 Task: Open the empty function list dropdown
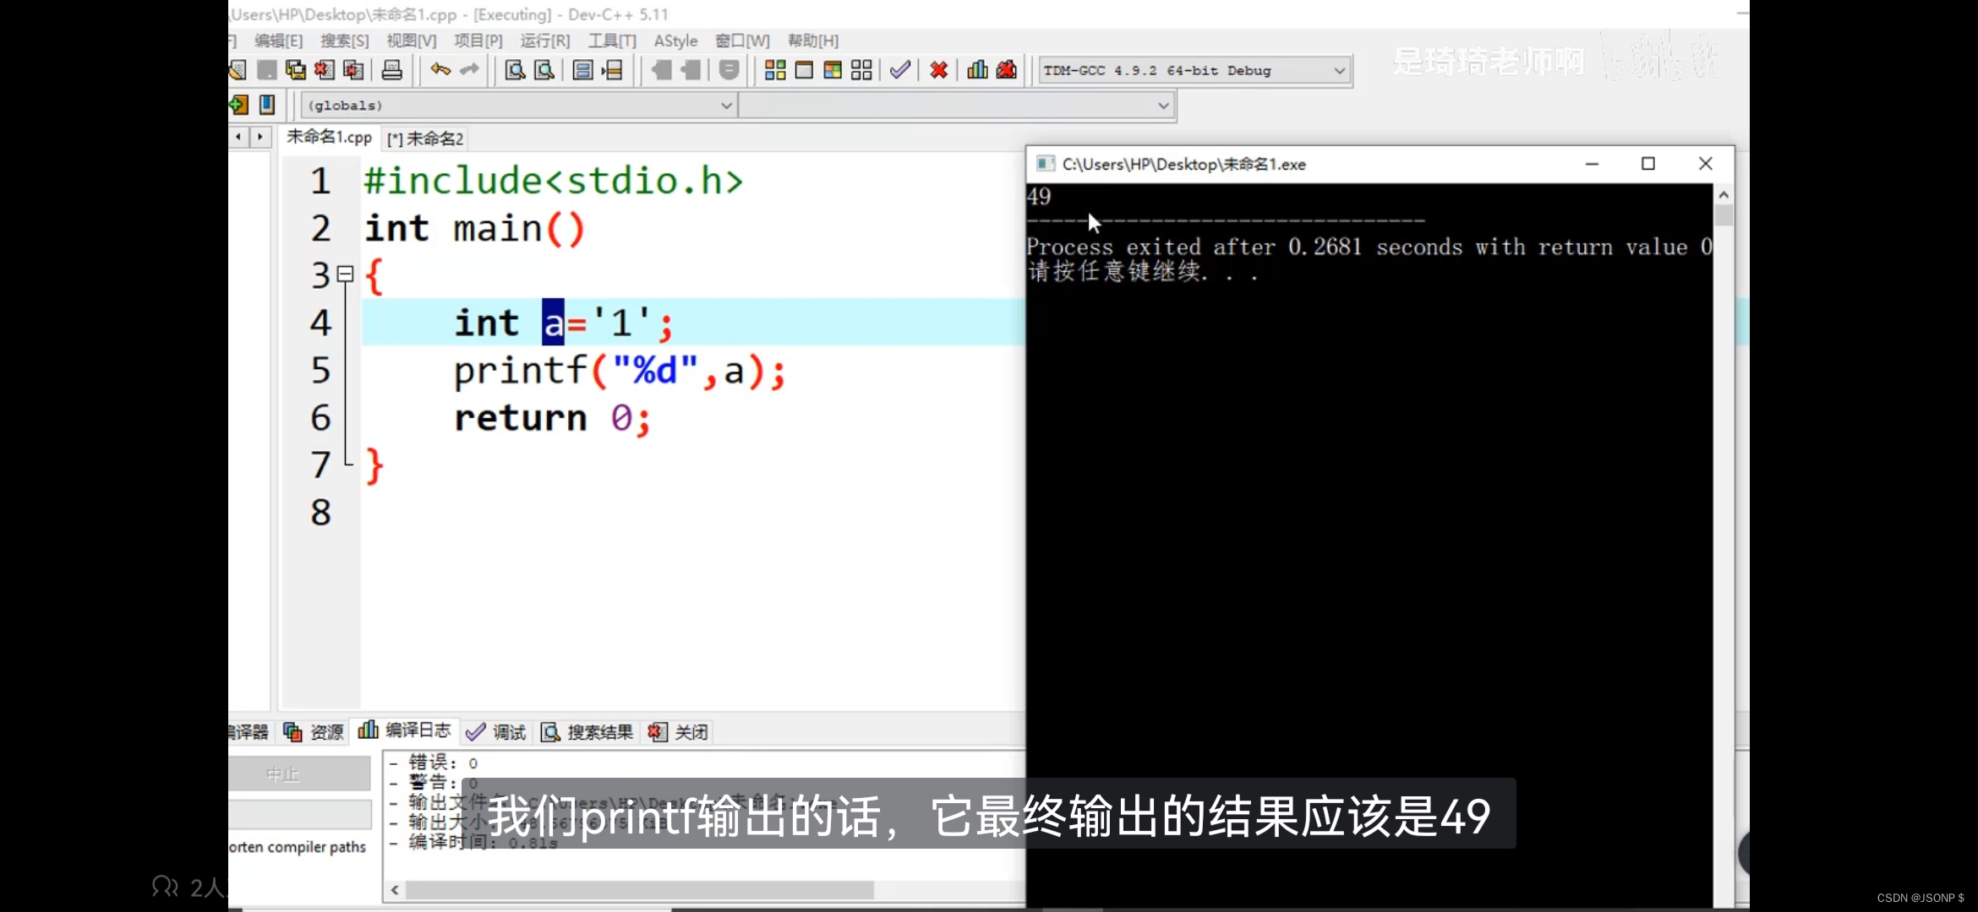coord(1163,106)
